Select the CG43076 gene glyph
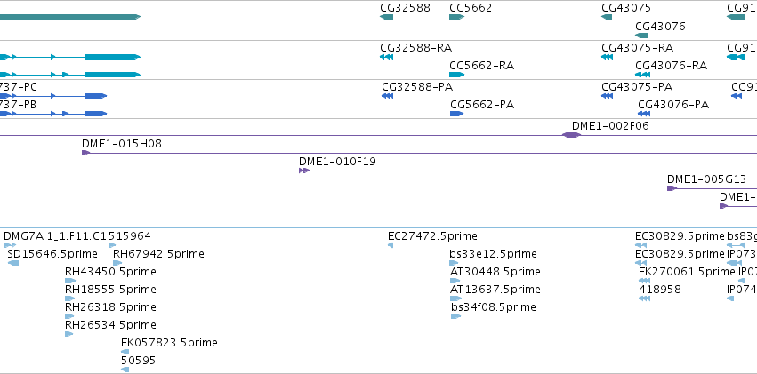The width and height of the screenshot is (757, 374). [642, 36]
